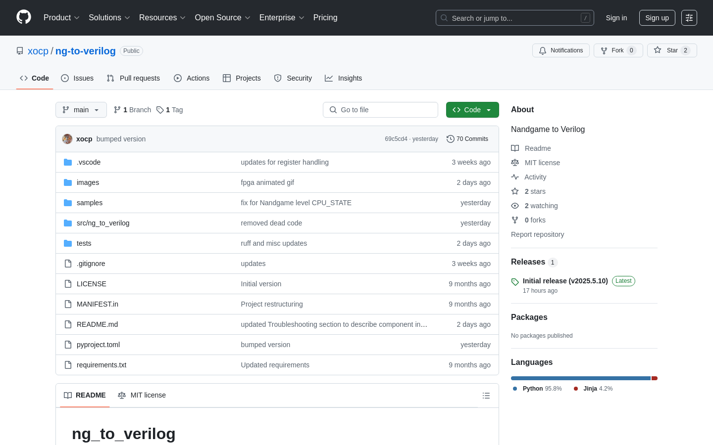Open the main branch selector dropdown
This screenshot has width=713, height=445.
81,110
